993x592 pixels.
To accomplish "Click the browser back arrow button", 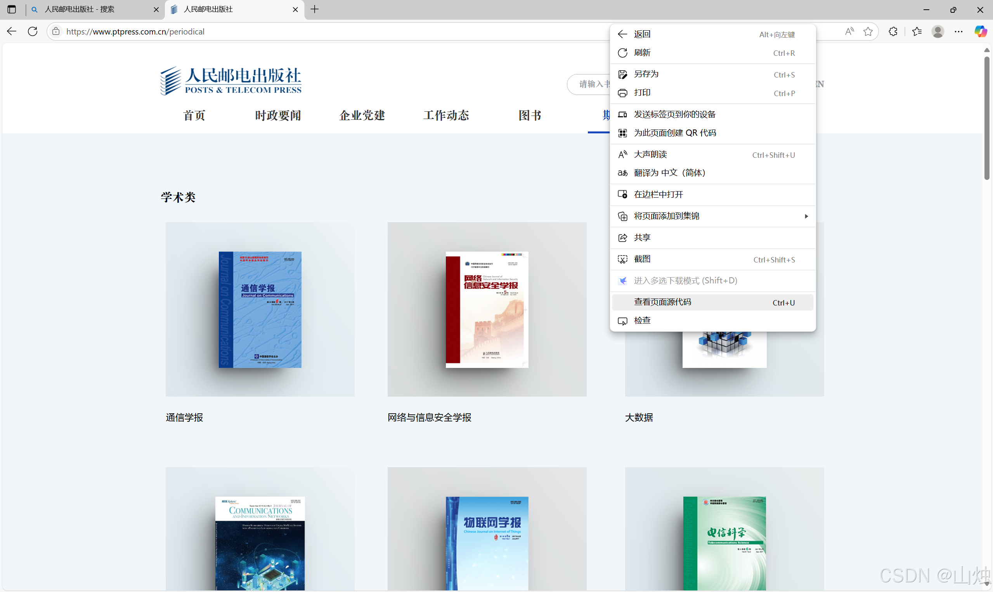I will click(x=12, y=31).
